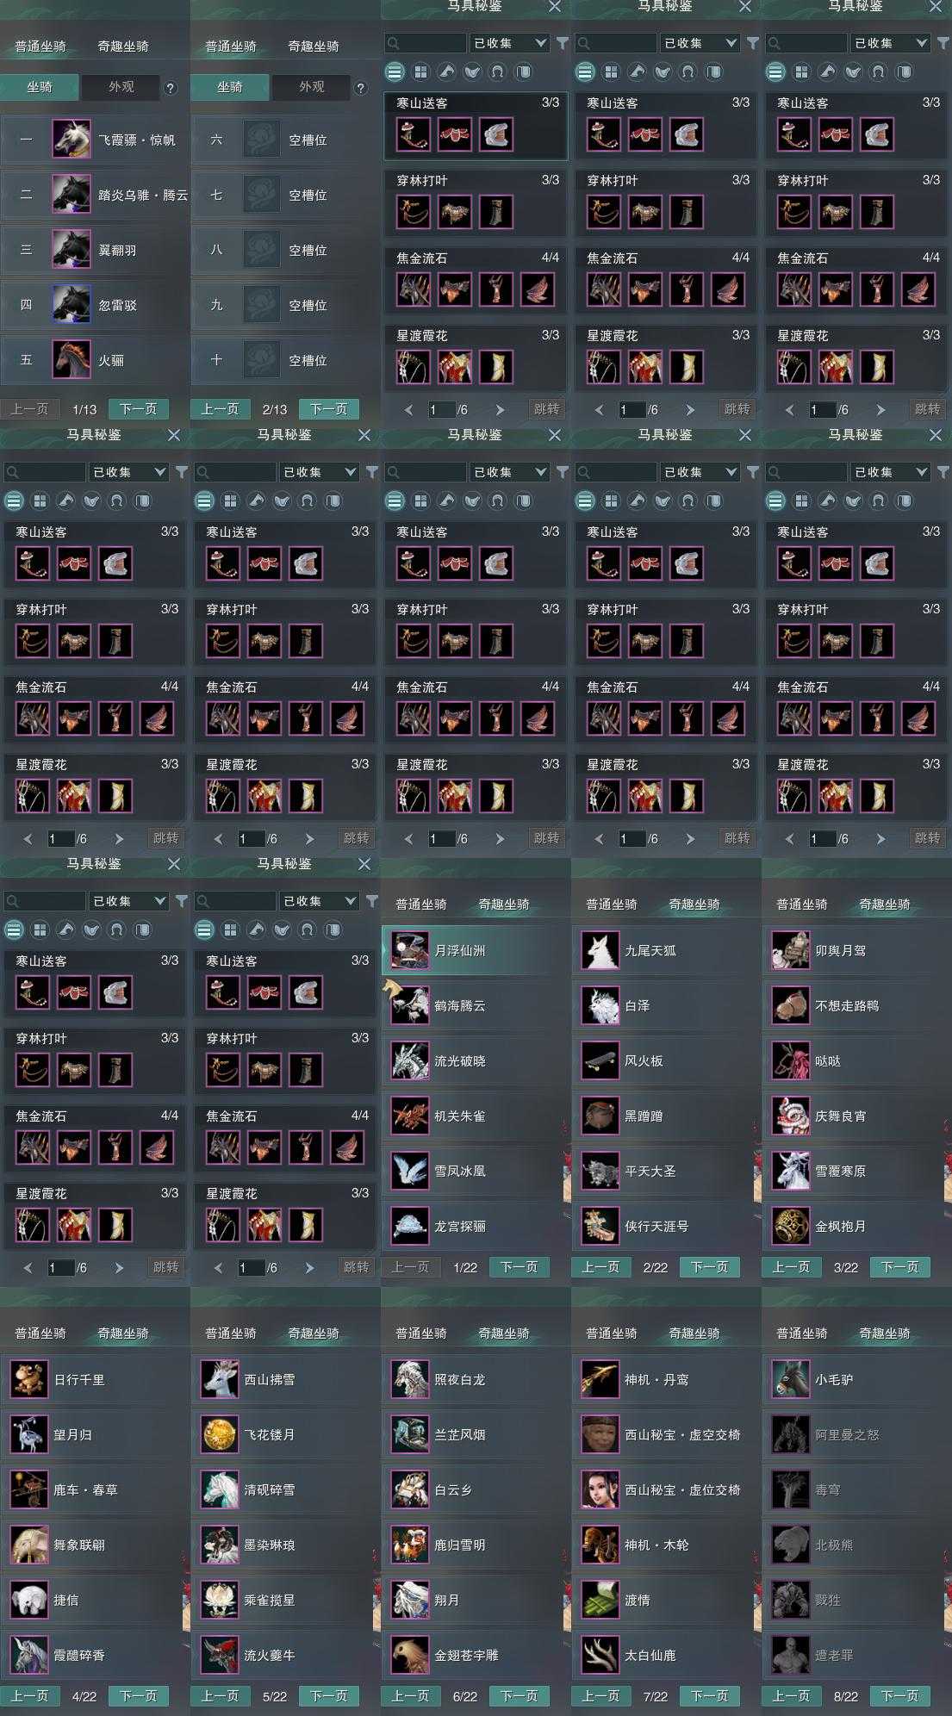Click the 机关朱雀 mount icon
This screenshot has width=952, height=1716.
click(x=409, y=1116)
